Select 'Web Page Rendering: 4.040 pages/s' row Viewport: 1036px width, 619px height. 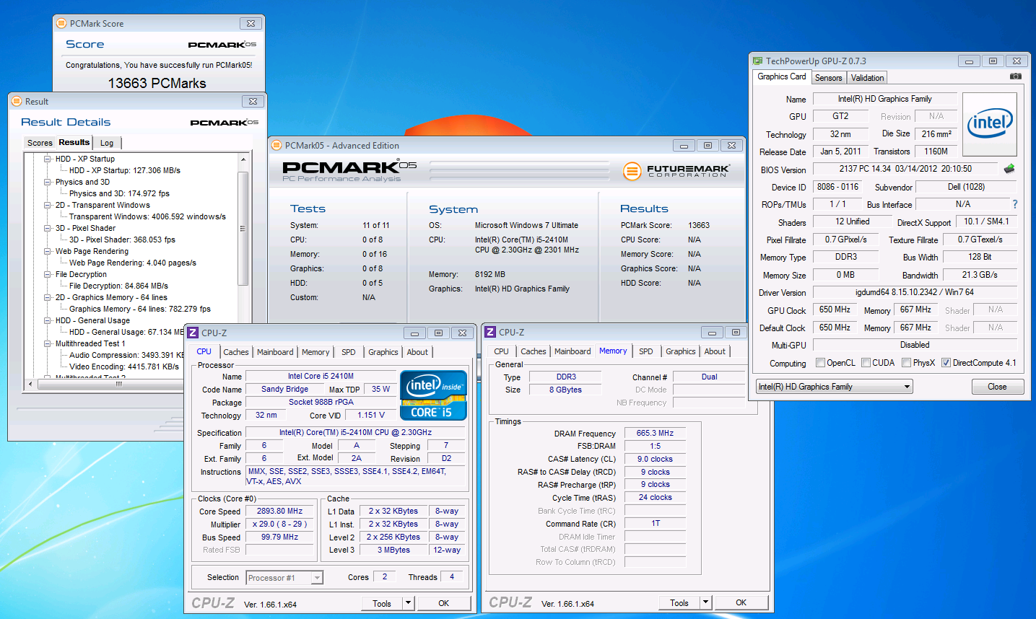coord(133,263)
